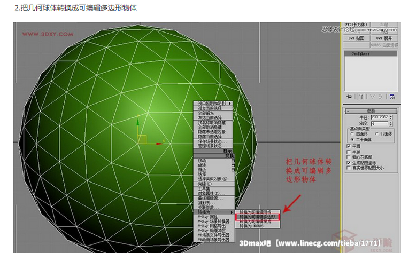This screenshot has height=253, width=401.
Task: Open VR场景文件导出器 menu entry
Action: [214, 235]
